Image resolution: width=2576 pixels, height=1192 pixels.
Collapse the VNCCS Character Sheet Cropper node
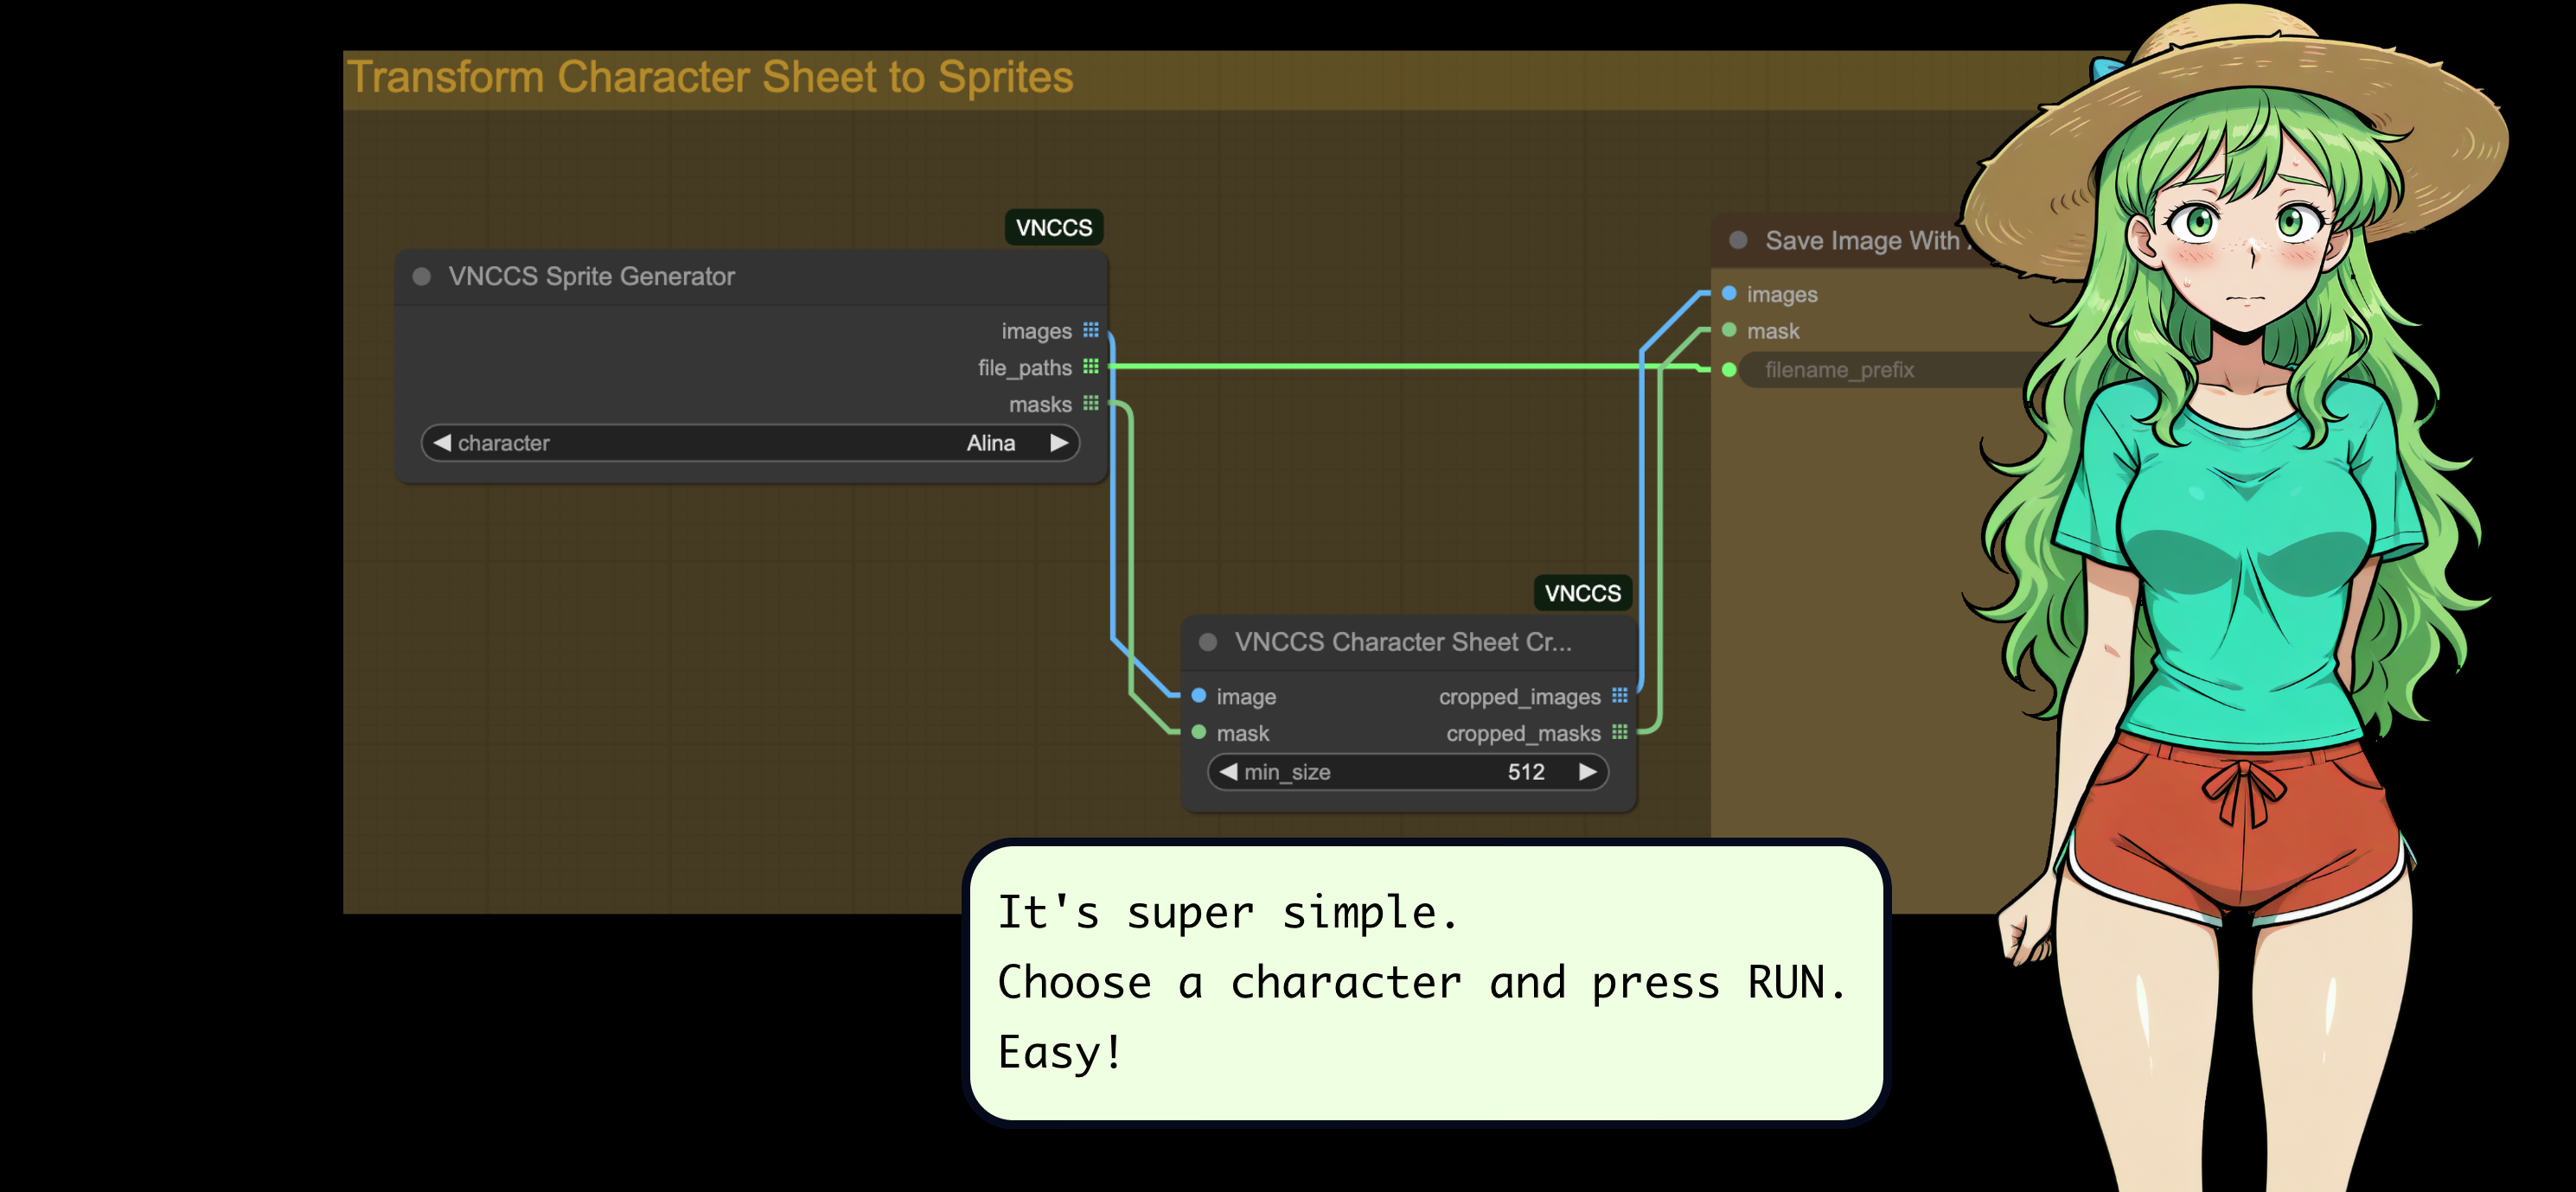(x=1208, y=642)
